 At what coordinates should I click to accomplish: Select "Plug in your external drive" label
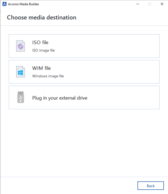[x=60, y=98]
